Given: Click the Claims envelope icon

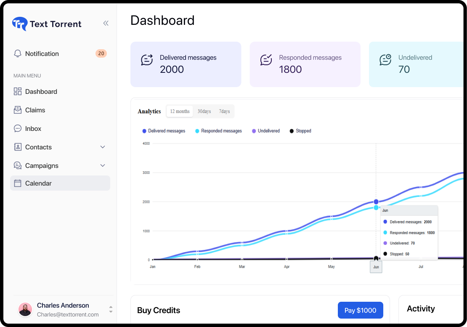Looking at the screenshot, I should click(x=18, y=110).
